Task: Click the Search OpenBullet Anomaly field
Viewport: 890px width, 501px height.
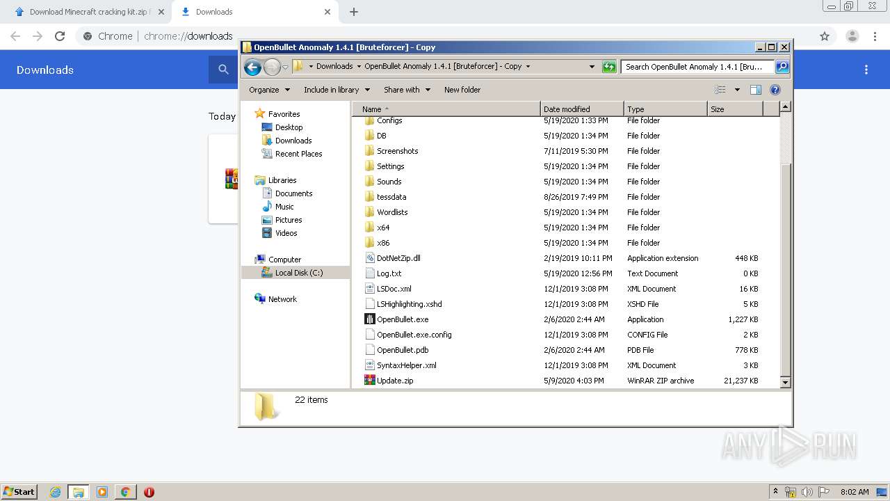Action: pyautogui.click(x=697, y=67)
